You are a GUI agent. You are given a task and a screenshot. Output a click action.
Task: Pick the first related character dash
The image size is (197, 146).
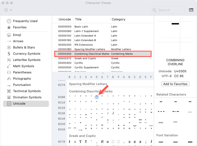point(161,101)
